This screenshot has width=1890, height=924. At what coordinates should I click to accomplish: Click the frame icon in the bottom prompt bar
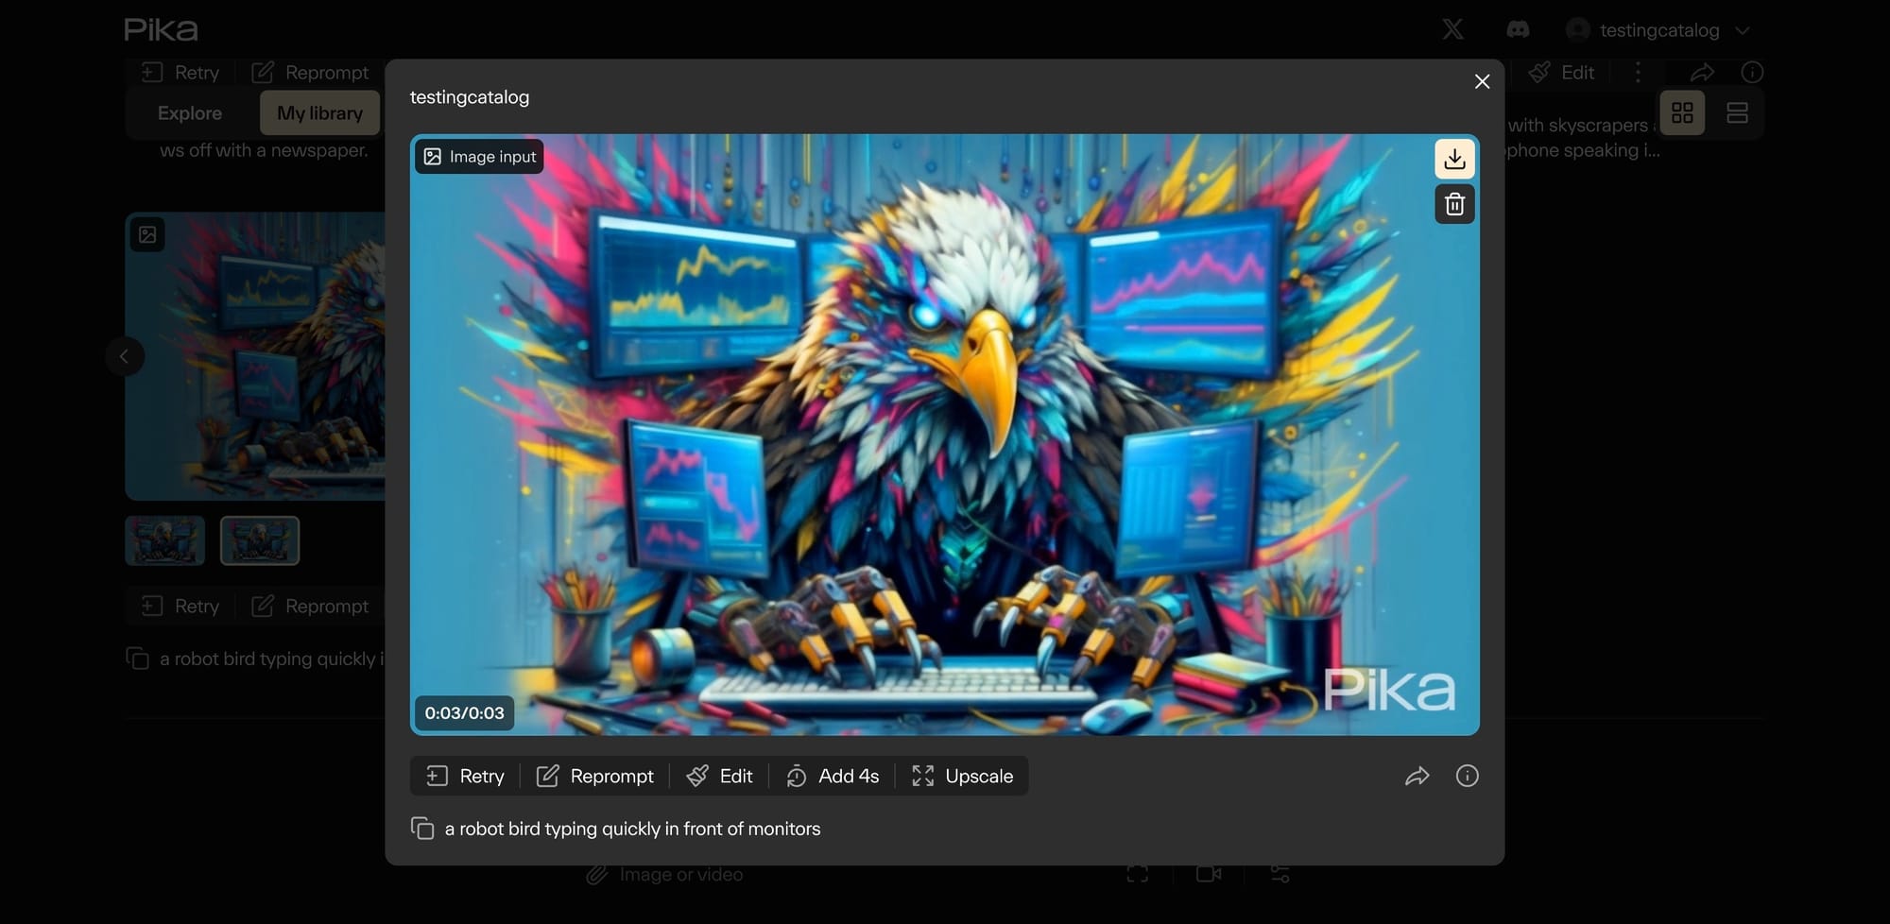click(x=1138, y=875)
